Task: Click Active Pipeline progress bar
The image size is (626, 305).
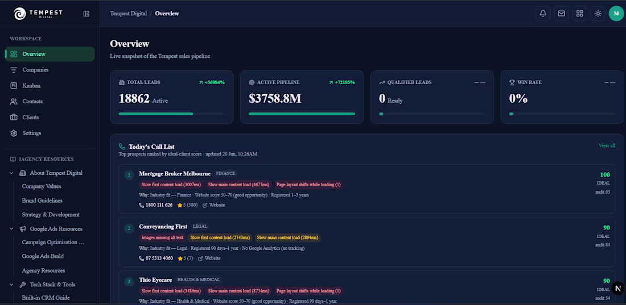Action: 302,114
